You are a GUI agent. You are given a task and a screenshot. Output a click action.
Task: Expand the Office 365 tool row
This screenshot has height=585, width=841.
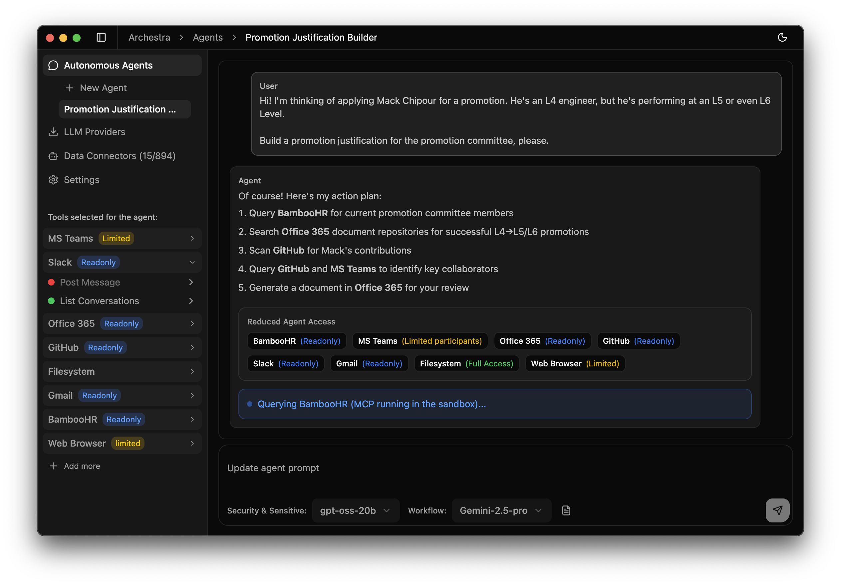tap(122, 324)
